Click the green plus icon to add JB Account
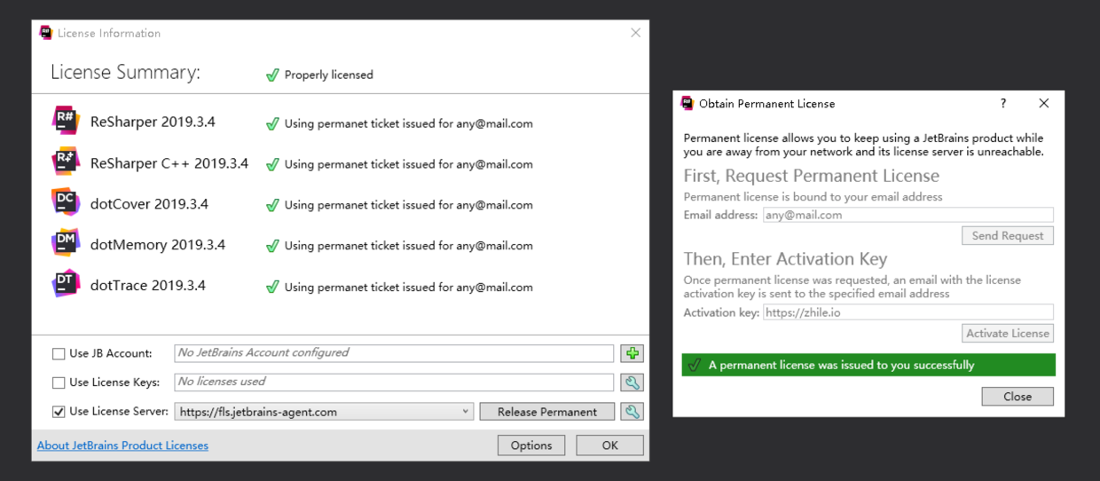The height and width of the screenshot is (481, 1100). 632,353
